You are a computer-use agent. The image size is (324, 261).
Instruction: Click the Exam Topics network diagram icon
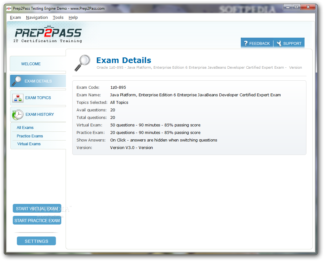[x=18, y=98]
